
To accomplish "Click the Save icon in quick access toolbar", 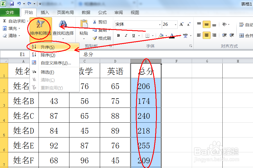I will point(11,3).
